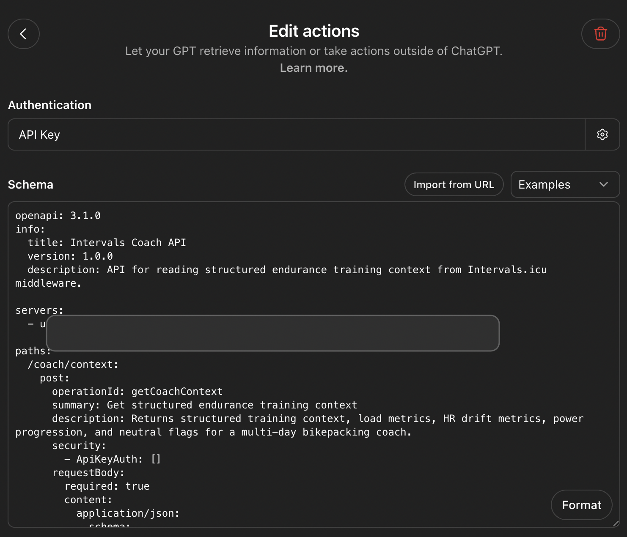Expand the Examples dropdown
Screen dimensions: 627x537
(565, 184)
